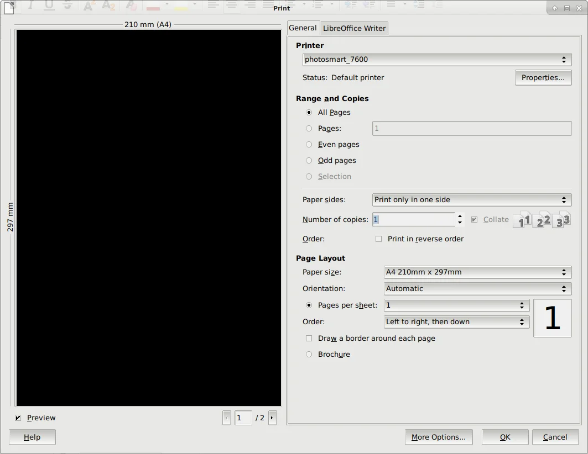The image size is (588, 454).
Task: Select the General tab
Action: 303,28
